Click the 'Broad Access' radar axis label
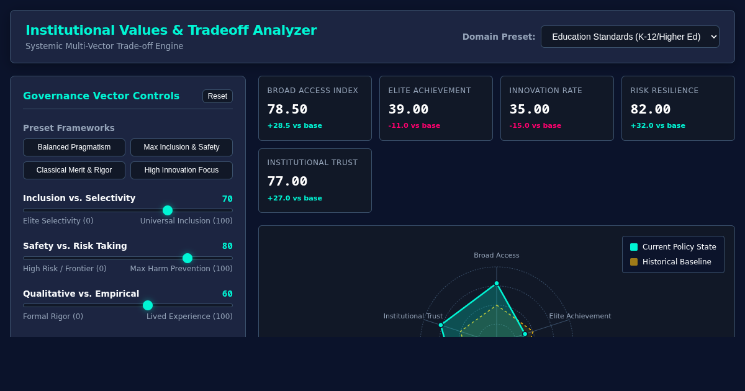The height and width of the screenshot is (391, 745). click(497, 255)
